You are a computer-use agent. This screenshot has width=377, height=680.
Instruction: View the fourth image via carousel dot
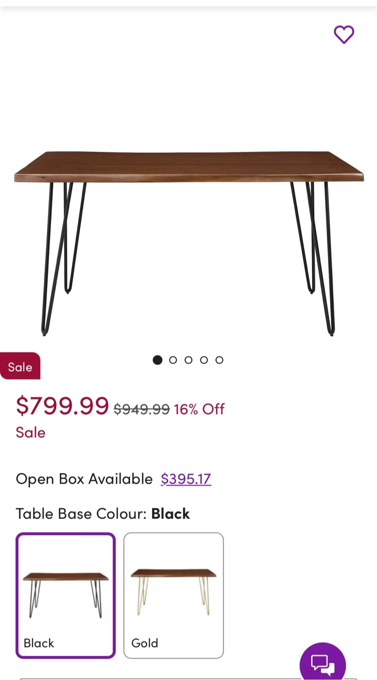pos(204,360)
